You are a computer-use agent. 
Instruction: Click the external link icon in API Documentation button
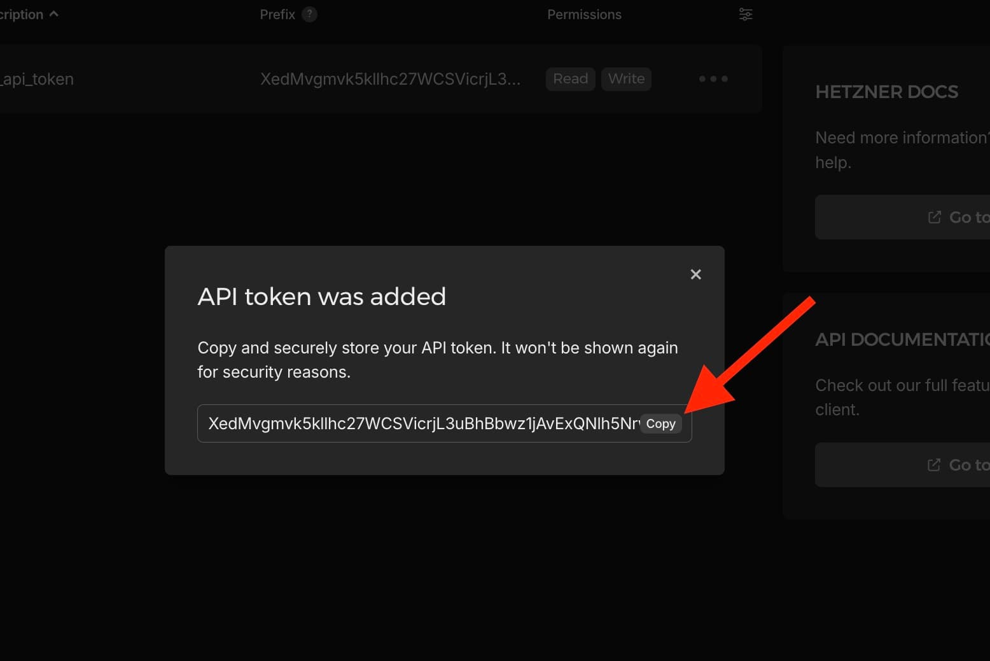coord(933,465)
